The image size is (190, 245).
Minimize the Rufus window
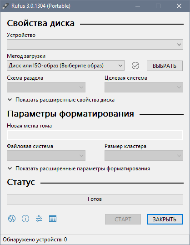[x=138, y=6]
